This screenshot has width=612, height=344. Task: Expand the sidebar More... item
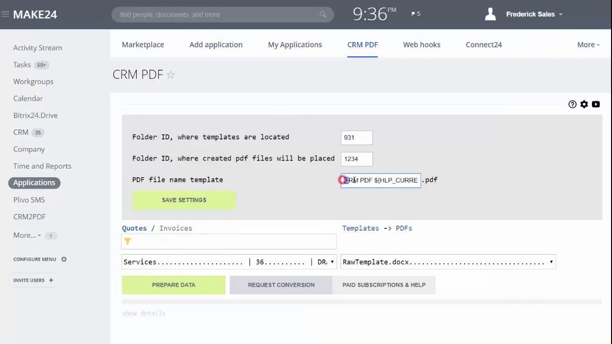27,235
